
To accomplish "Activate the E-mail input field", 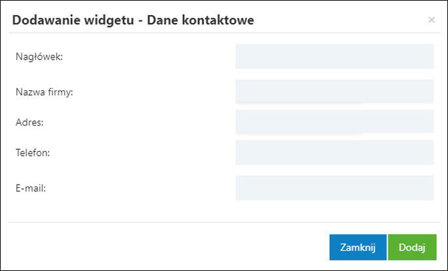I will pos(334,188).
